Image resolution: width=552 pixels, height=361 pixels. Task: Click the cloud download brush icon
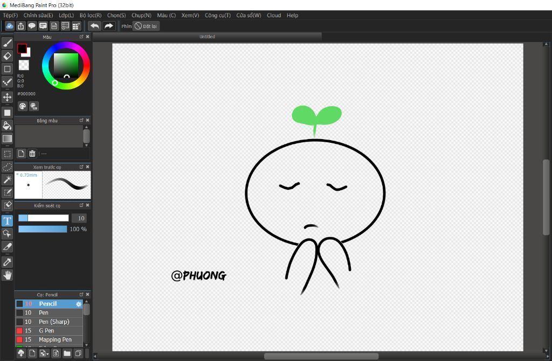(21, 353)
